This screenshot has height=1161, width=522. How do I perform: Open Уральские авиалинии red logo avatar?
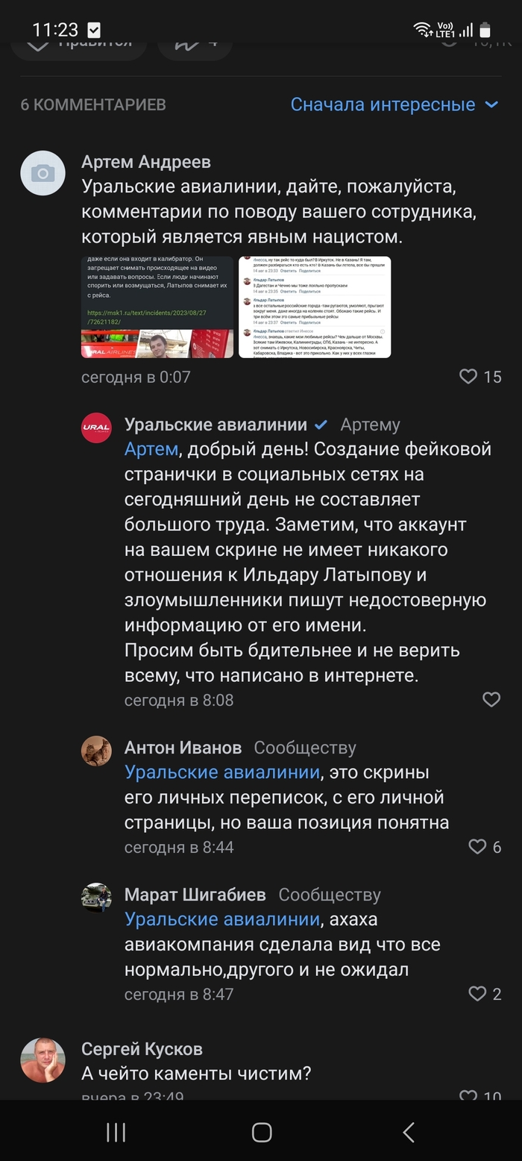click(x=96, y=428)
